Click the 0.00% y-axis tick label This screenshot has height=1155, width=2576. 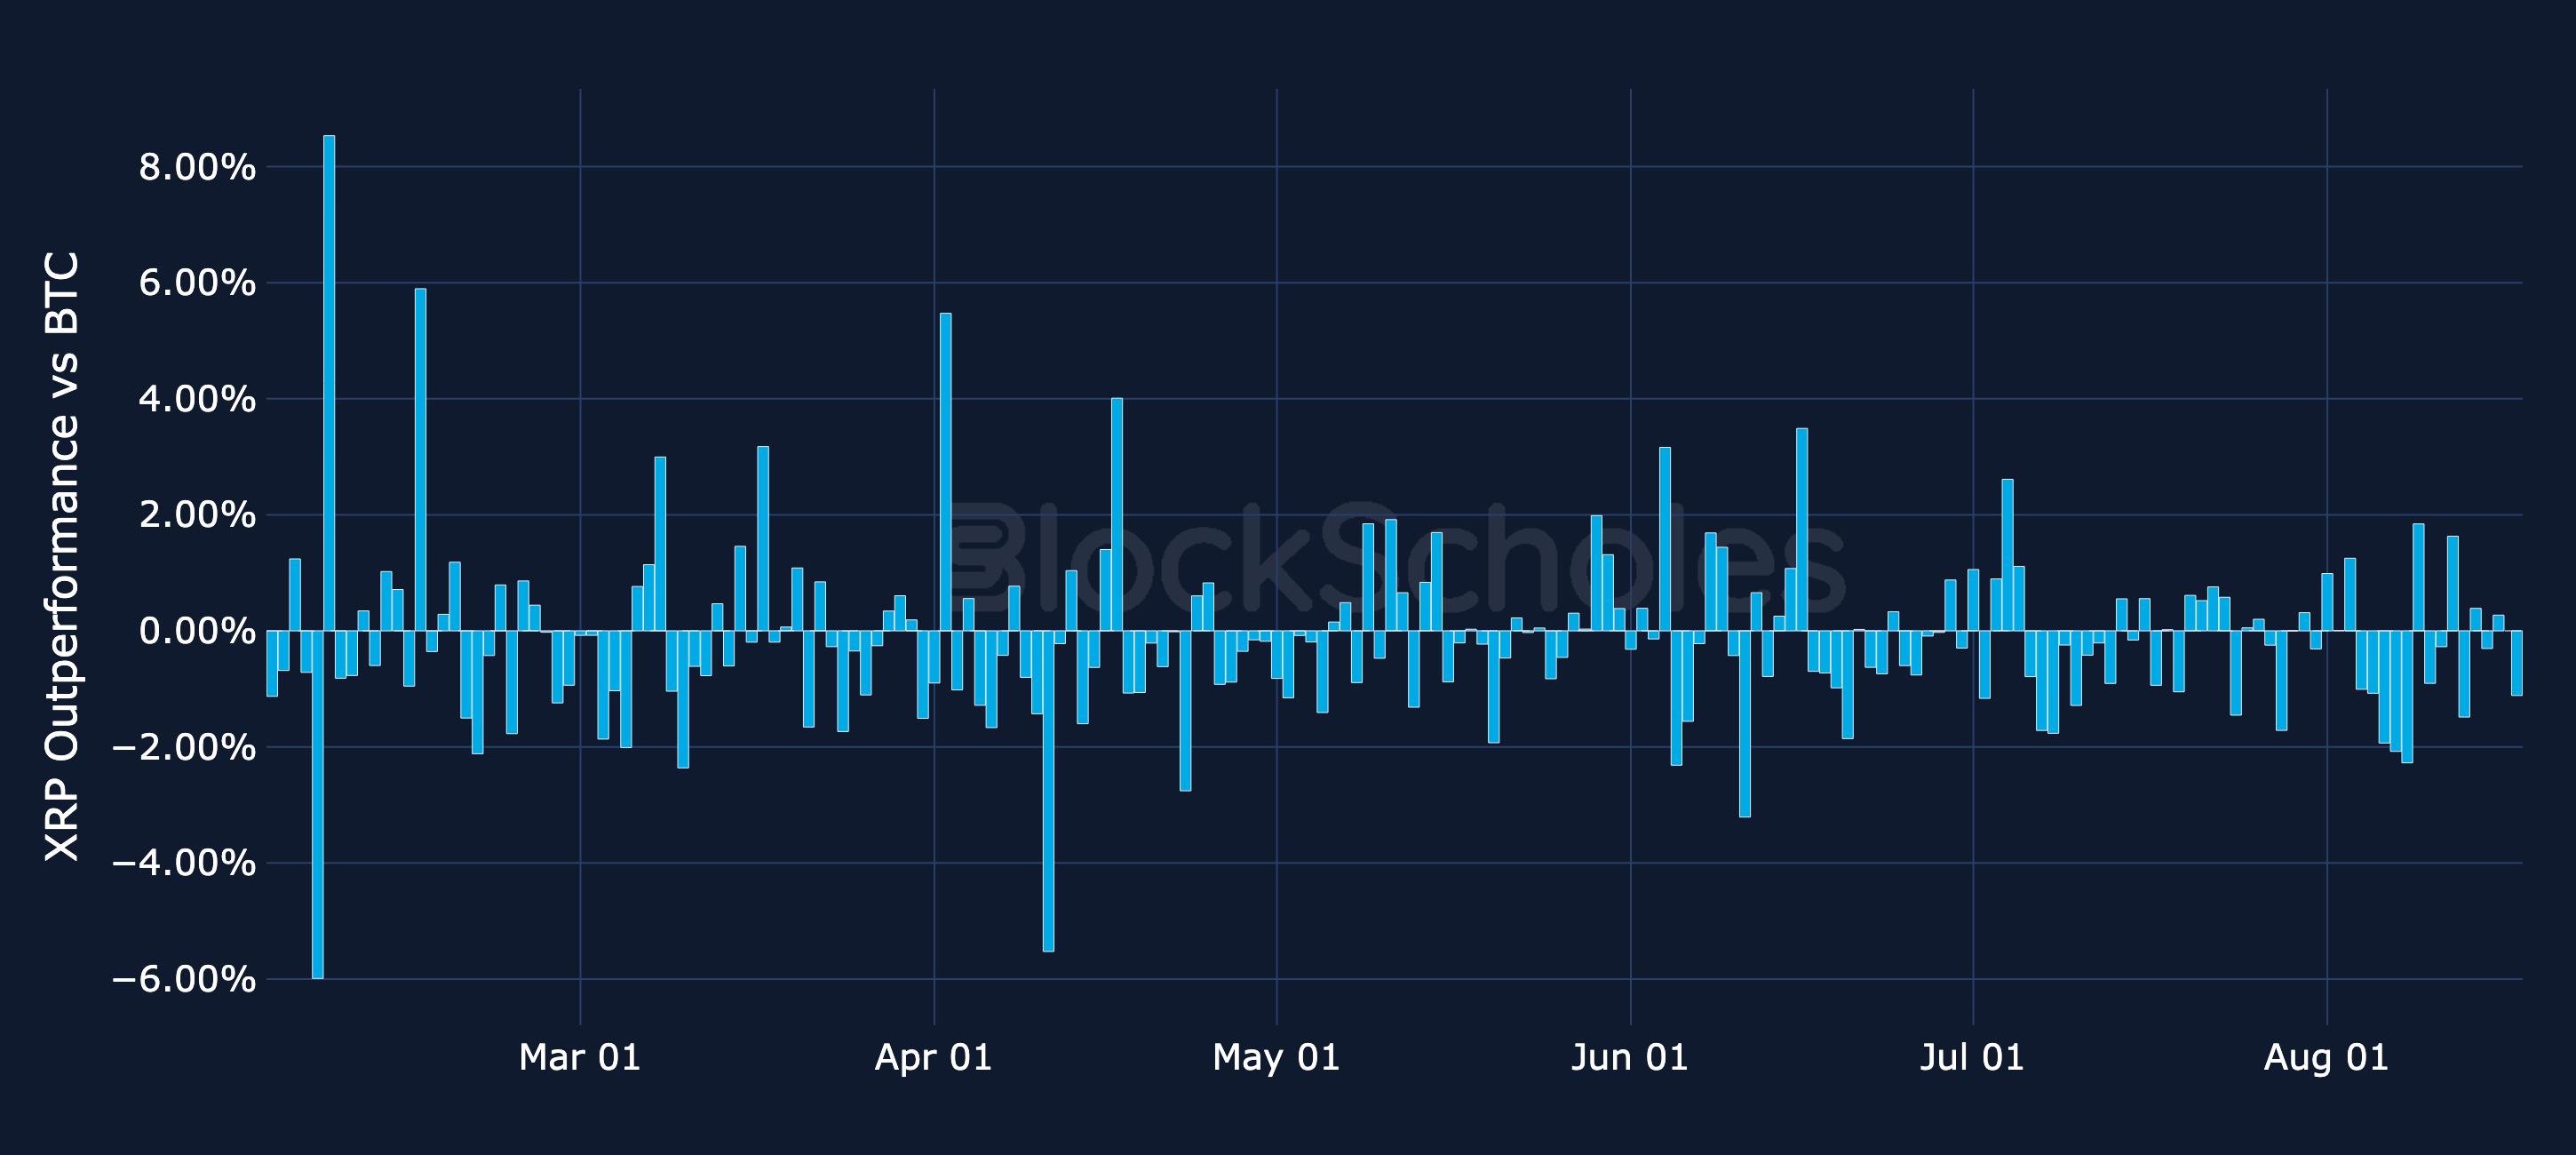197,631
